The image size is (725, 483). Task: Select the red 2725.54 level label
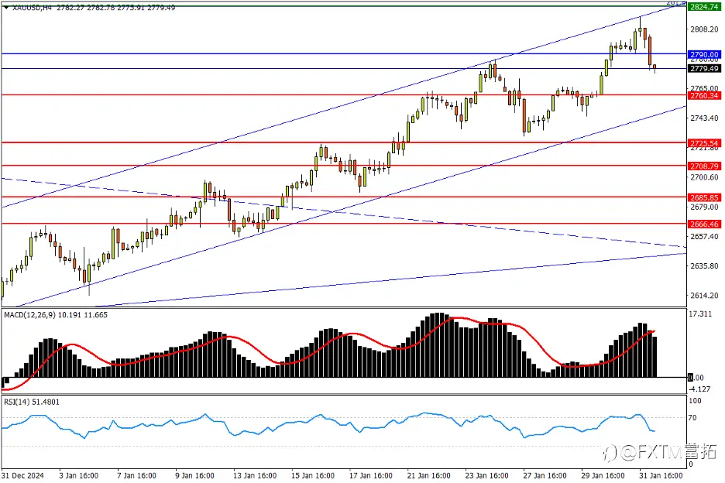704,143
